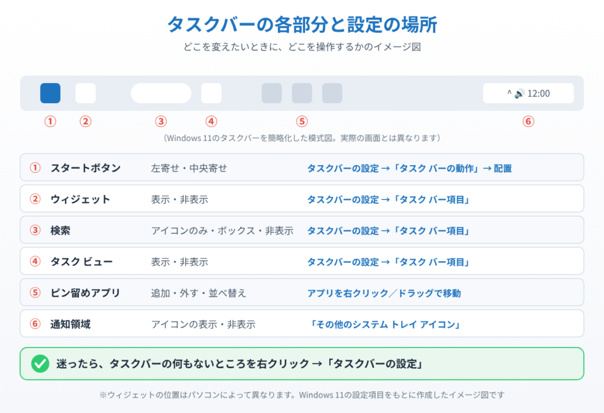Image resolution: width=604 pixels, height=413 pixels.
Task: Click the row label タスク ビュー
Action: tap(81, 261)
